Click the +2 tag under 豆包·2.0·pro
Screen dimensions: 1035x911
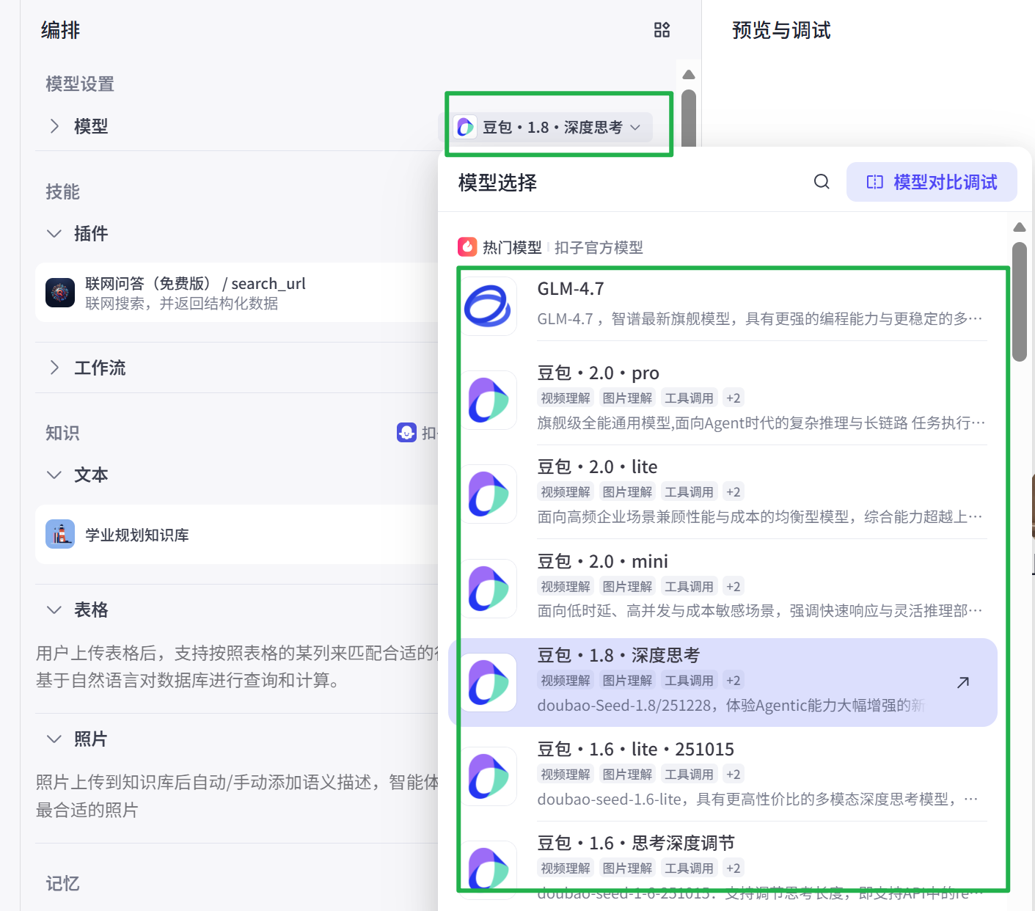[x=733, y=397]
